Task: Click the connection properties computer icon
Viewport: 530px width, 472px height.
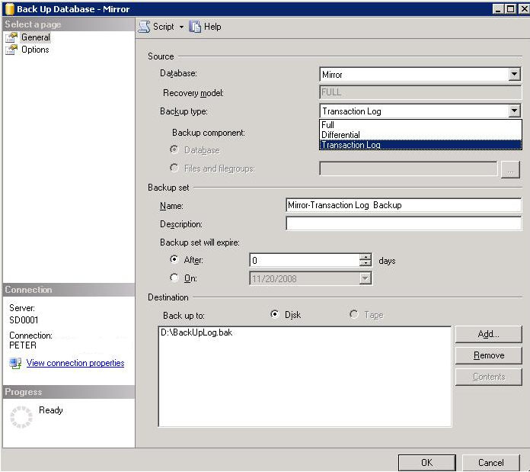Action: click(x=15, y=364)
